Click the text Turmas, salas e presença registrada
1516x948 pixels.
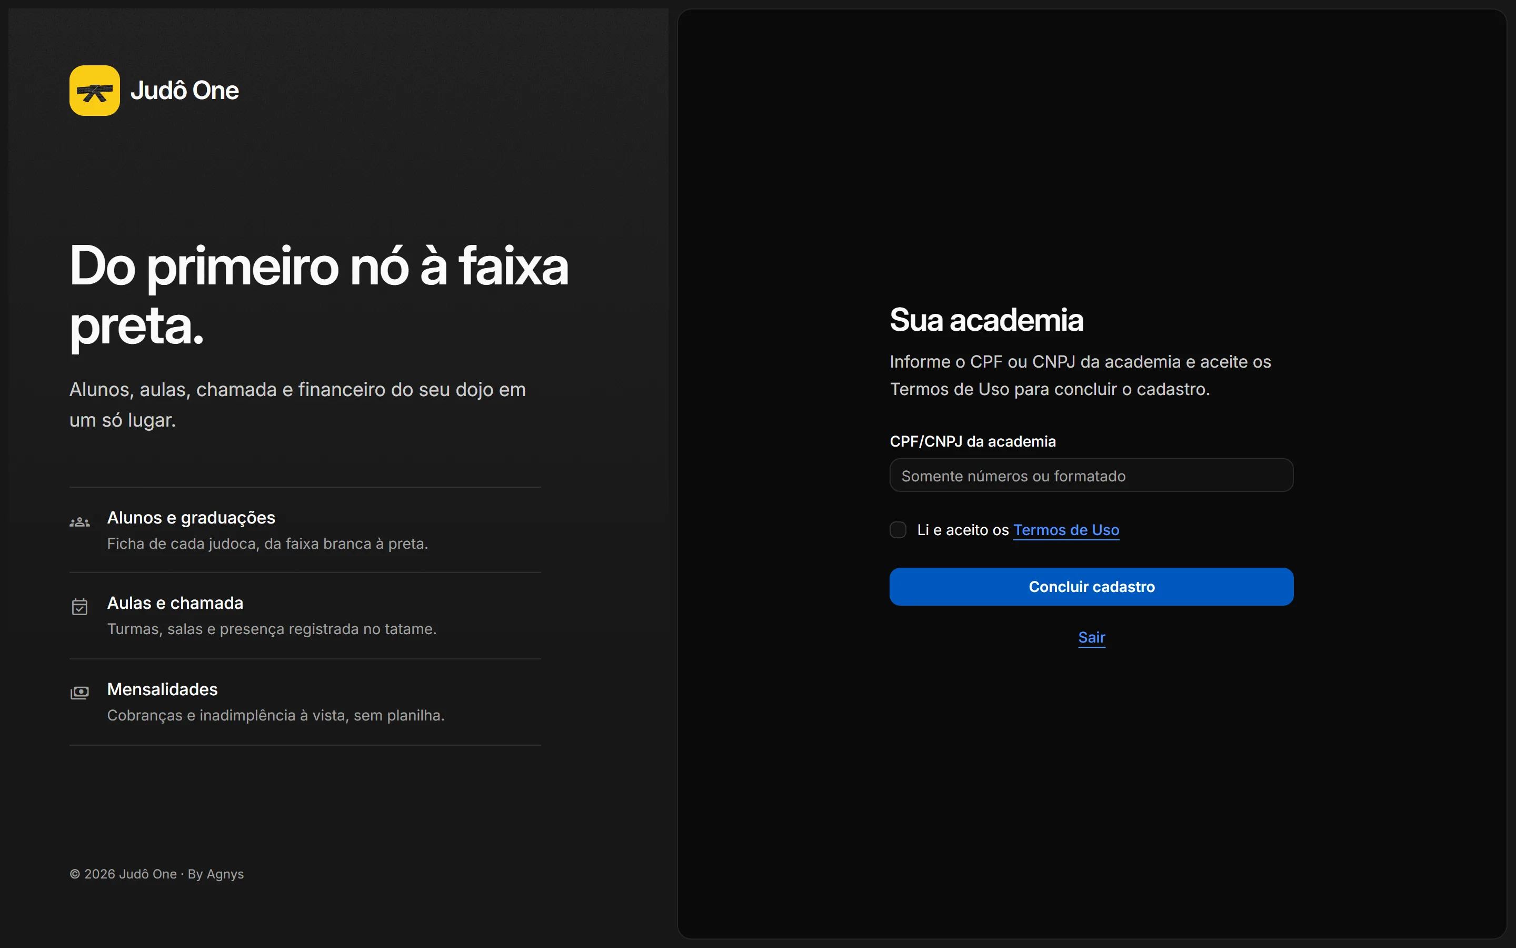[271, 629]
